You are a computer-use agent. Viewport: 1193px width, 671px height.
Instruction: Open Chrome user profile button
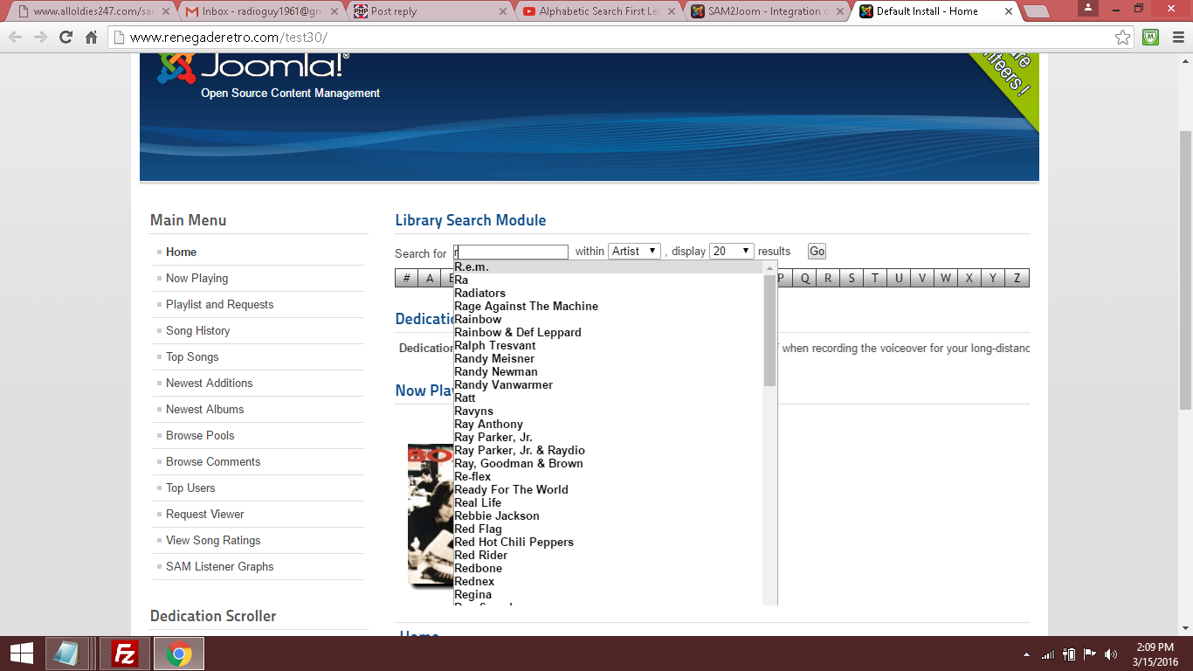click(1088, 8)
